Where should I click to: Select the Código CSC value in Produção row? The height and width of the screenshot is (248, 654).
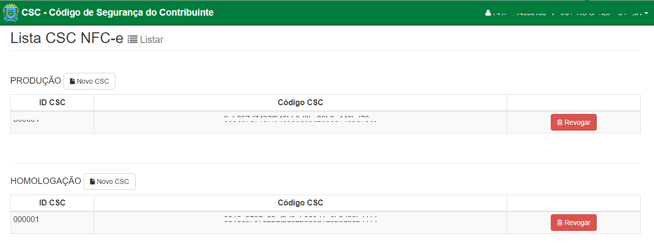point(300,119)
